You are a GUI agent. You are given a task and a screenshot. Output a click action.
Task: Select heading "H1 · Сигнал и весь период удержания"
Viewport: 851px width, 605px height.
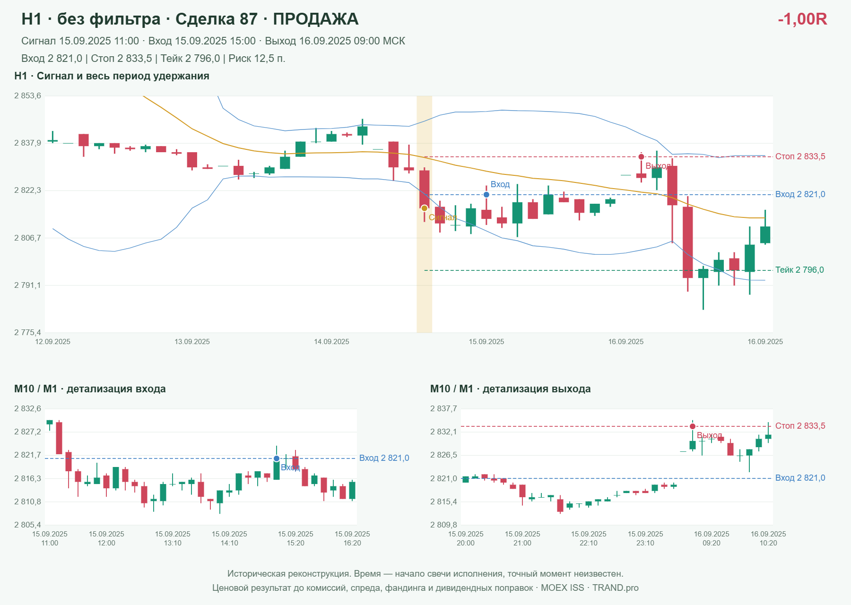click(x=112, y=76)
